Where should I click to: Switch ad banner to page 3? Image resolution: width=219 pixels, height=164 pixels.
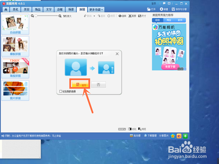(185, 69)
